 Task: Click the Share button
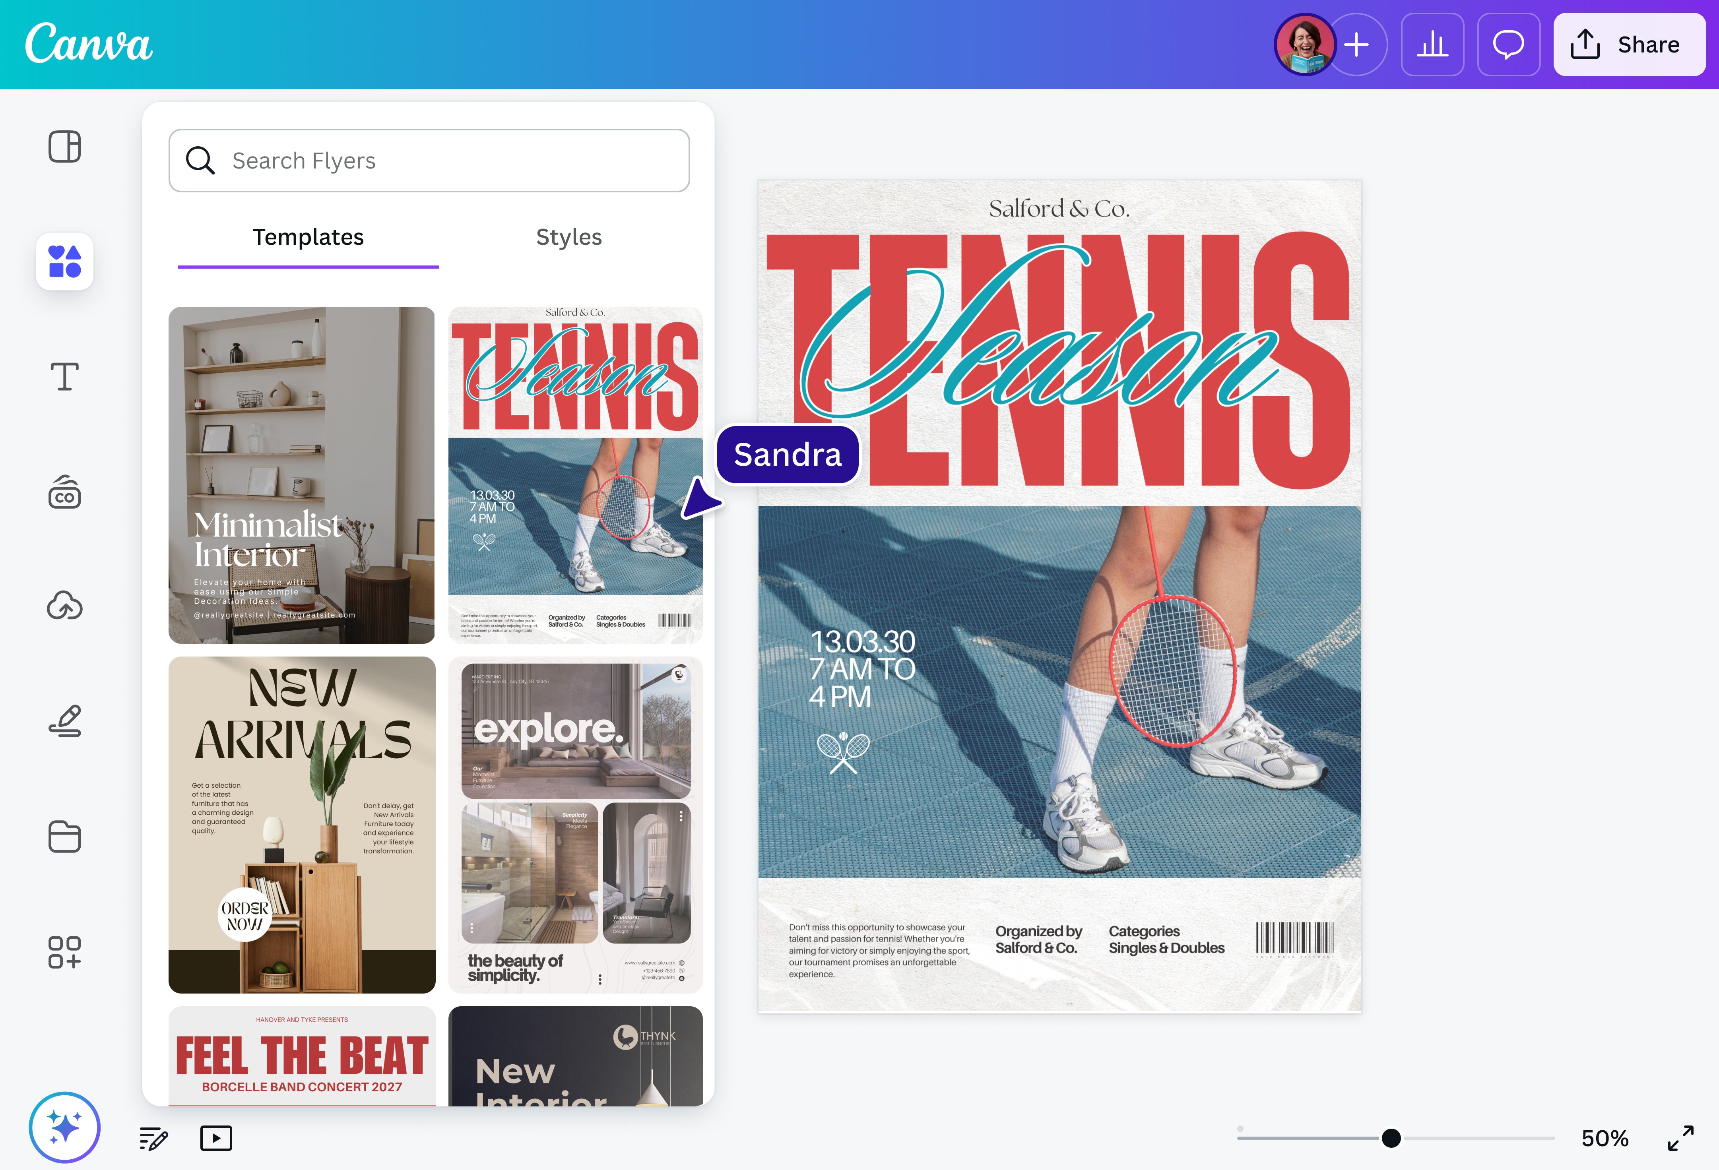click(1629, 45)
